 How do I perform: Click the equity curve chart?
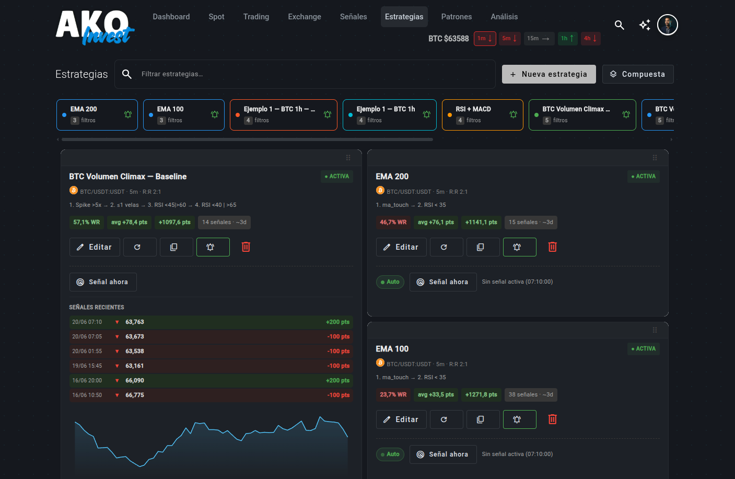(211, 444)
